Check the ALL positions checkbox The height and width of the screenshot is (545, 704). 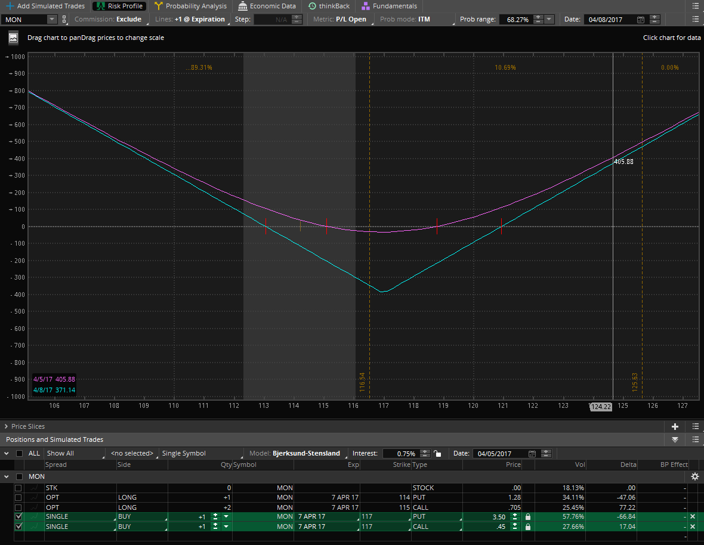coord(20,453)
